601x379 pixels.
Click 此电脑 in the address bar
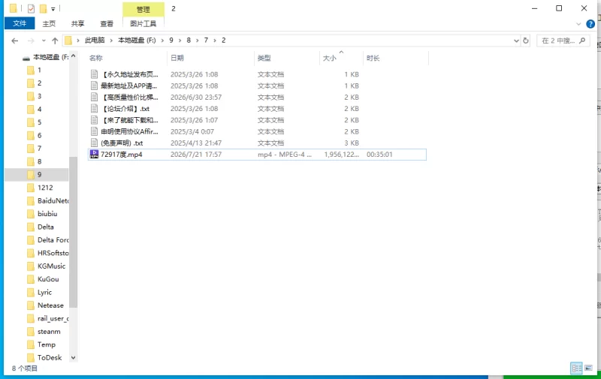pos(95,41)
